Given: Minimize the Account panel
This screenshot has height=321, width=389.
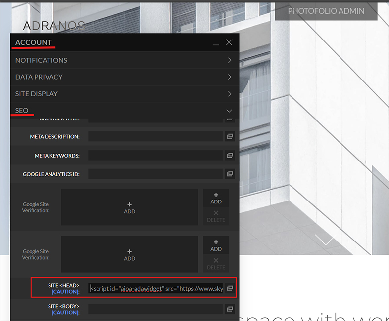Looking at the screenshot, I should 216,44.
